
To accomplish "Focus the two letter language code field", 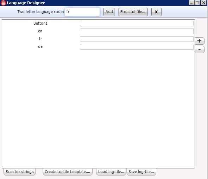I will click(x=82, y=12).
